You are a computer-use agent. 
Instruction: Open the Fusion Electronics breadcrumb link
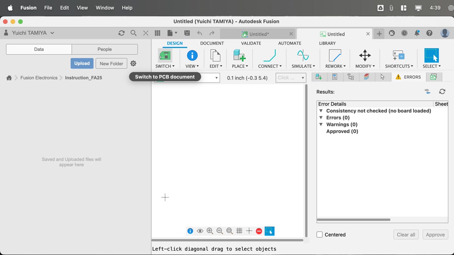(39, 78)
